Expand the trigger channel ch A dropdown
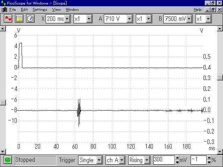Image resolution: width=223 pixels, height=167 pixels. pyautogui.click(x=122, y=160)
